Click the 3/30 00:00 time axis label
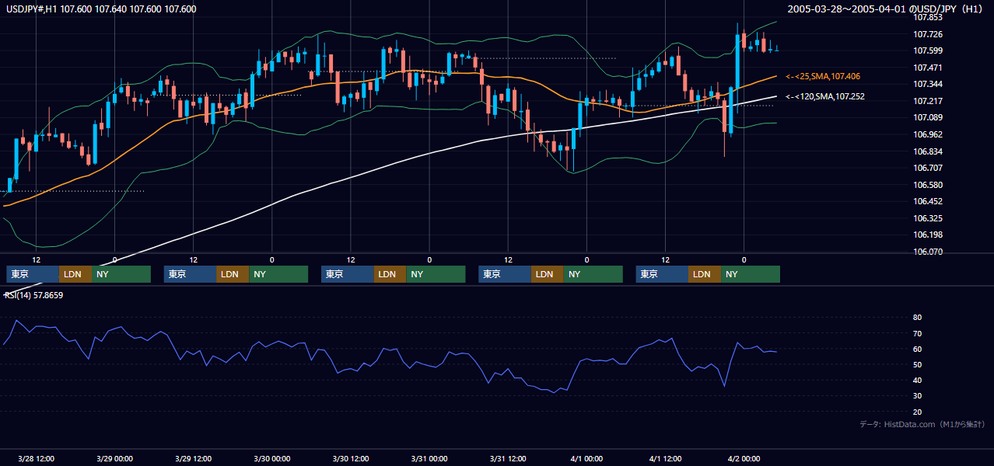994x466 pixels. pos(271,458)
